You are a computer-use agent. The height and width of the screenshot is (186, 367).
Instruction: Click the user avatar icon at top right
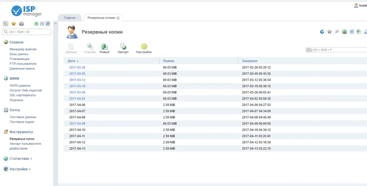pos(356,5)
